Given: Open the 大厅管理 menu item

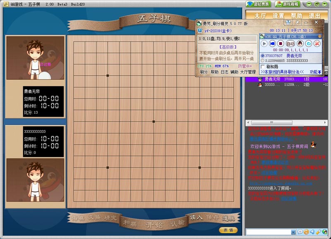Looking at the screenshot, I should click(x=248, y=72).
